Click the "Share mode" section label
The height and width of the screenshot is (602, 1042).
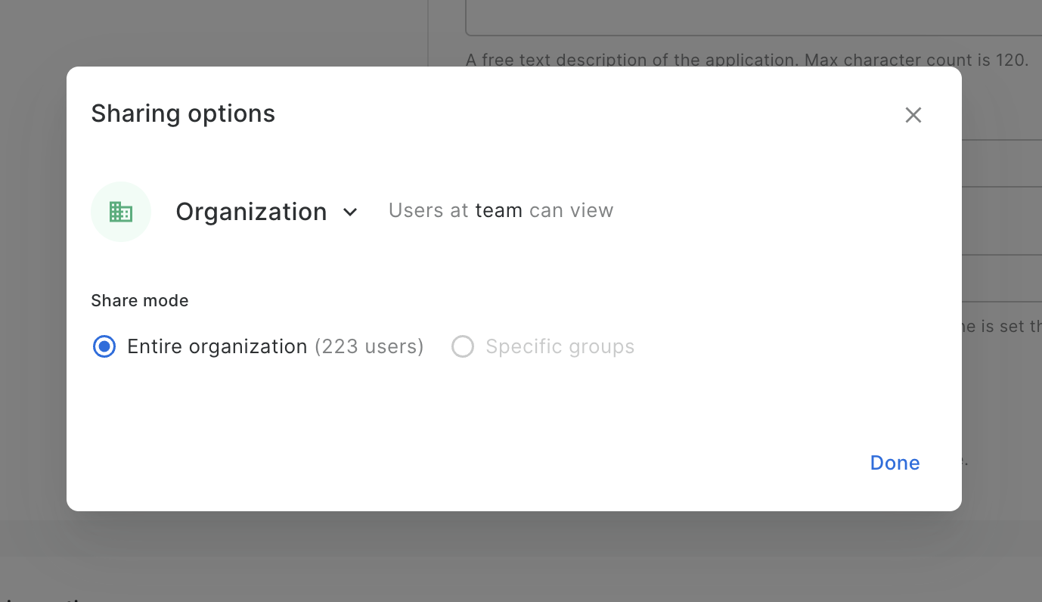click(x=140, y=300)
